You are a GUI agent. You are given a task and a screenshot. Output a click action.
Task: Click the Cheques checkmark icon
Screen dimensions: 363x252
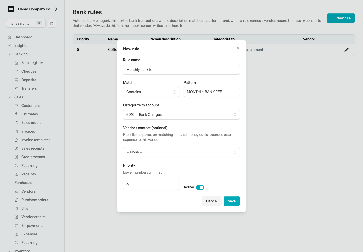[x=16, y=71]
